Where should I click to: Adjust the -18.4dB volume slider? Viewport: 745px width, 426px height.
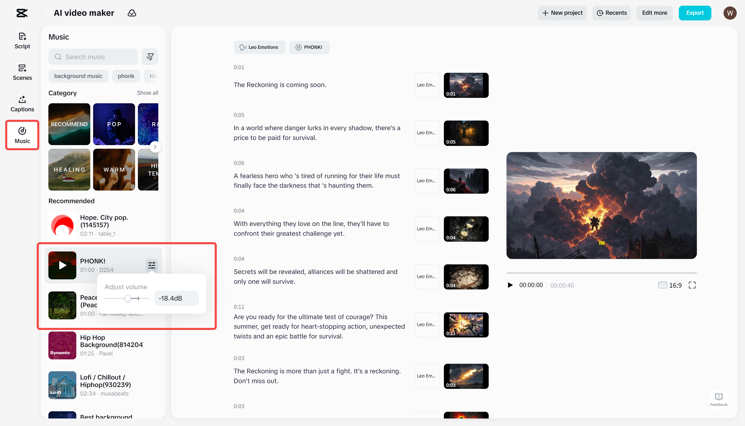point(127,298)
